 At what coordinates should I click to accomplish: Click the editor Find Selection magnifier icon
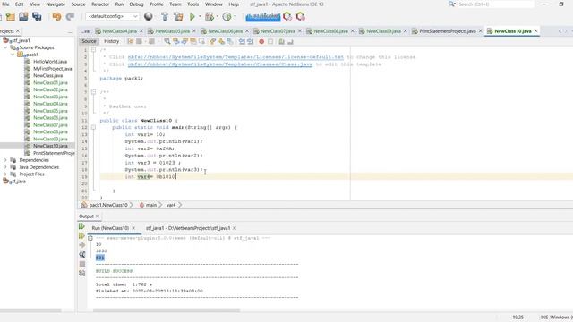click(167, 42)
